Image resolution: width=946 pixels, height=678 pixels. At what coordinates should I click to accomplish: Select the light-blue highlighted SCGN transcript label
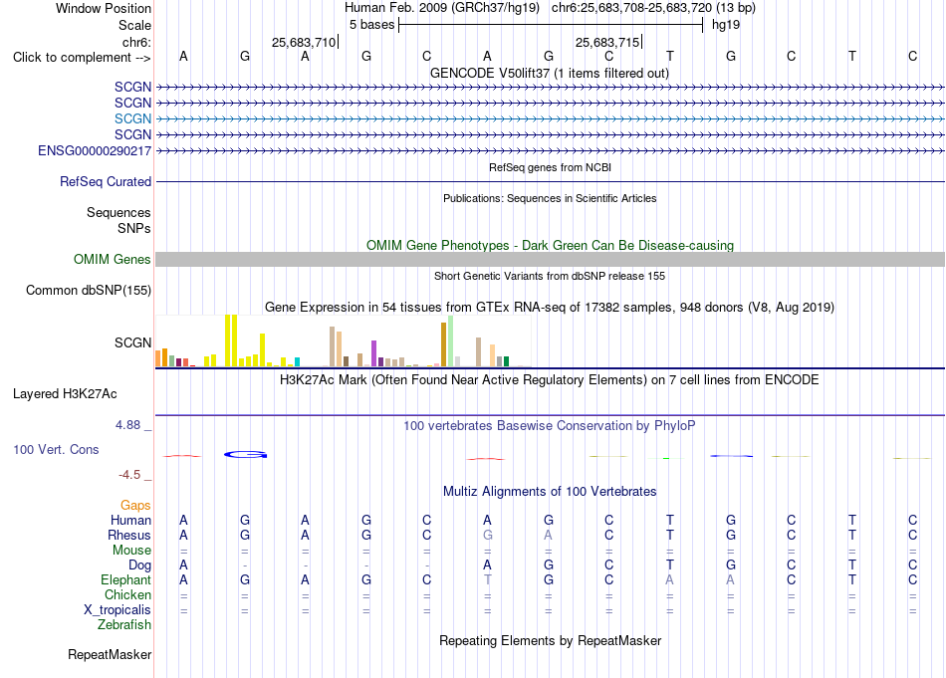tap(132, 118)
